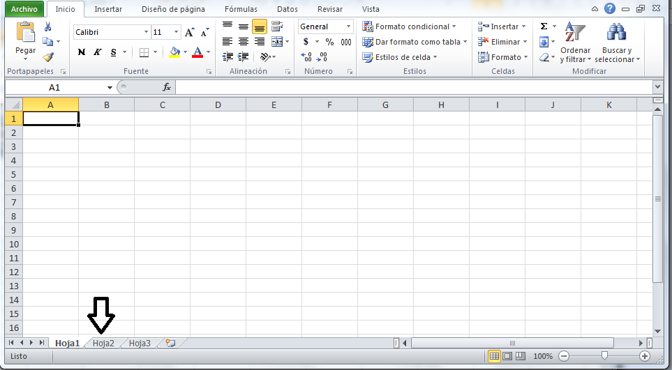Image resolution: width=672 pixels, height=370 pixels.
Task: Toggle middle vertical alignment button
Action: tap(244, 26)
